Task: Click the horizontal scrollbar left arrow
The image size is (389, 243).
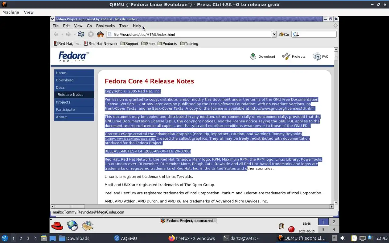Action: [x=53, y=207]
